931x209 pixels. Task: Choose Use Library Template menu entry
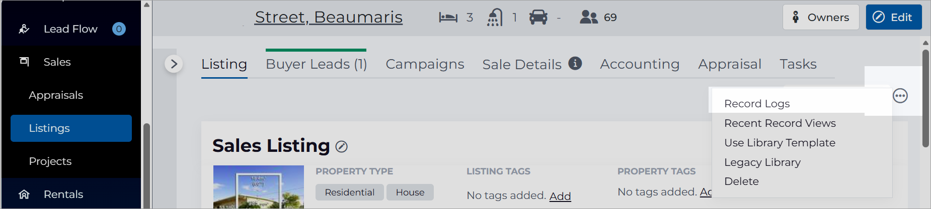tap(780, 143)
